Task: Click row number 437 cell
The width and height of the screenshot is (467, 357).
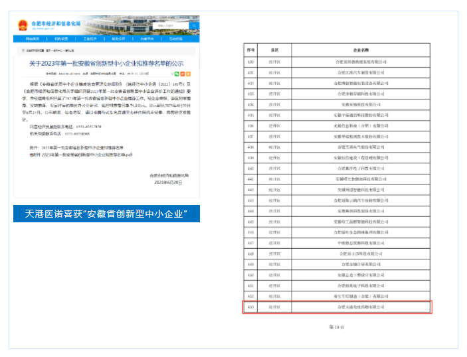Action: (x=250, y=137)
